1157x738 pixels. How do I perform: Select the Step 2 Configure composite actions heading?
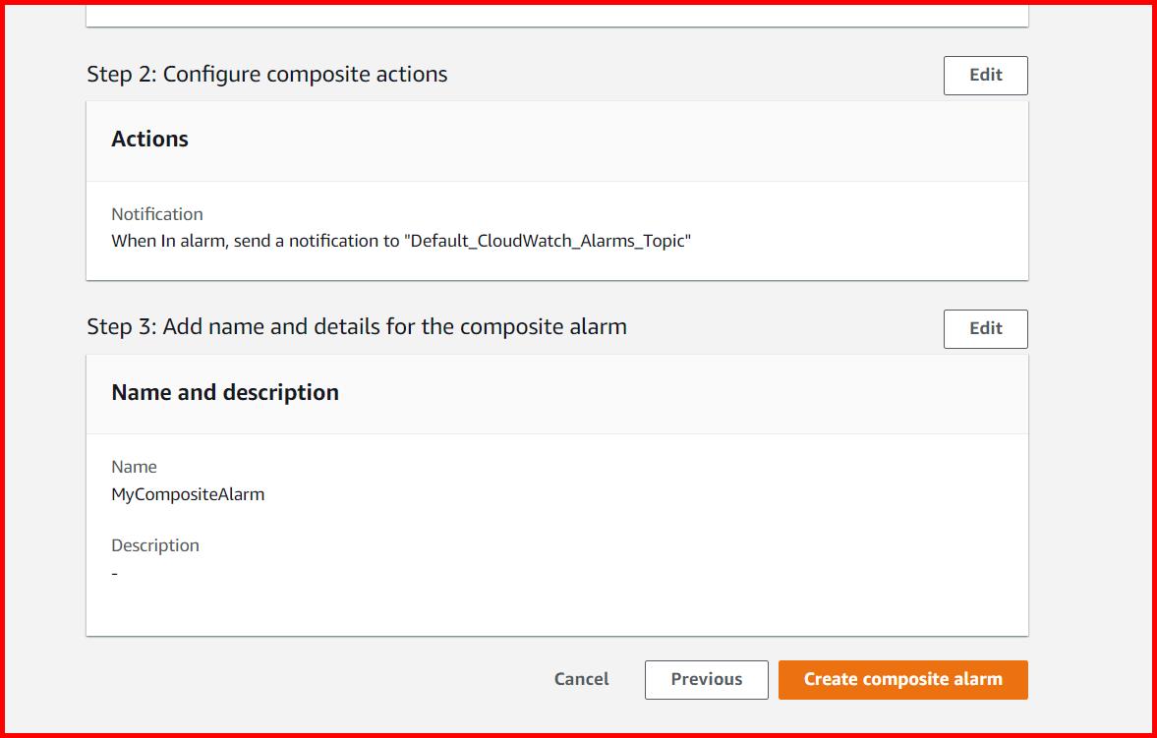click(266, 74)
